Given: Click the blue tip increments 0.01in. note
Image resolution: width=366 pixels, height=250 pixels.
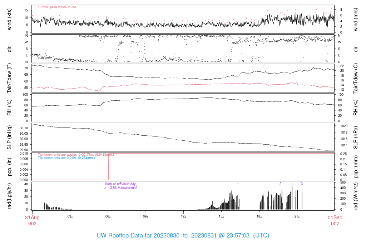Looking at the screenshot, I should click(66, 158).
